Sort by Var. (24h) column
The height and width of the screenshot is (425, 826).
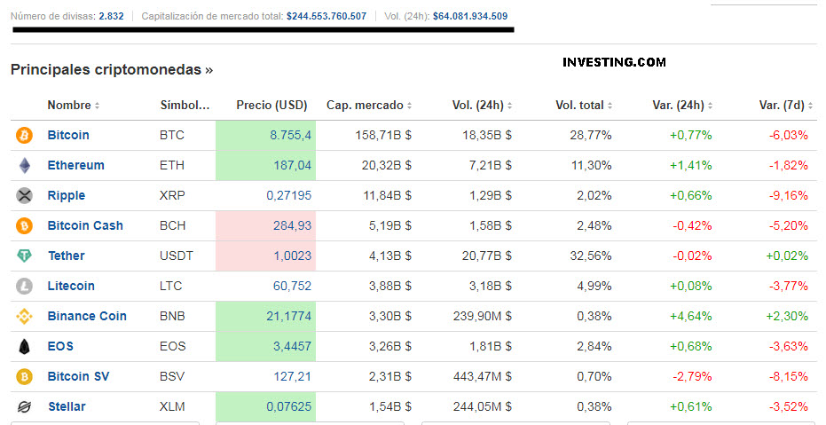point(683,106)
